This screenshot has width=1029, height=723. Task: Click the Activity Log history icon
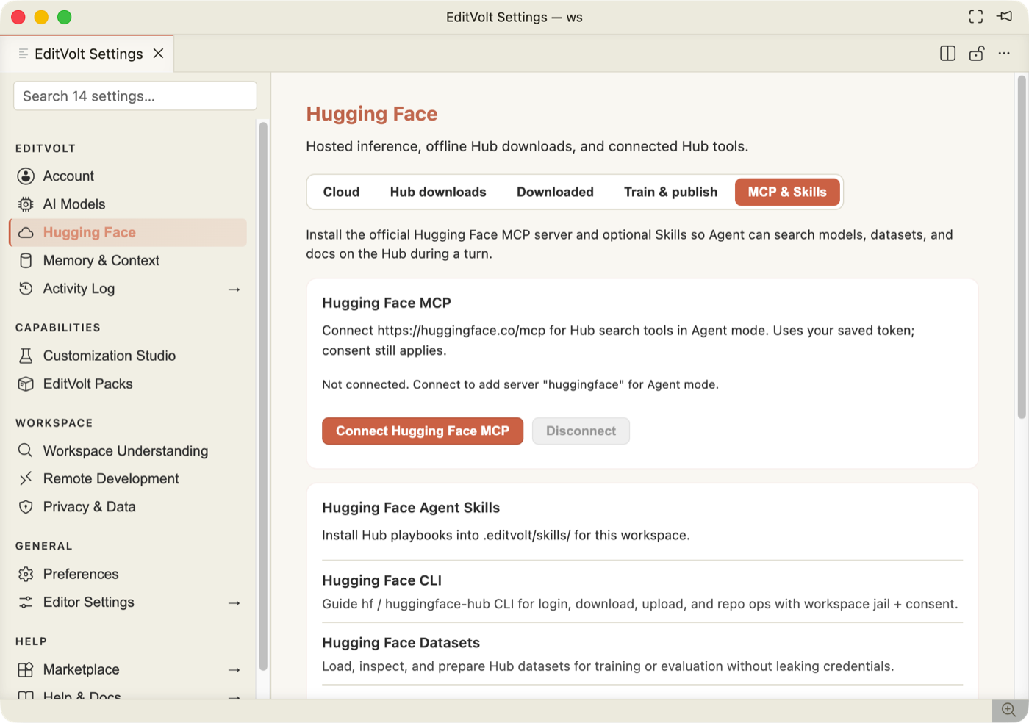pyautogui.click(x=26, y=289)
